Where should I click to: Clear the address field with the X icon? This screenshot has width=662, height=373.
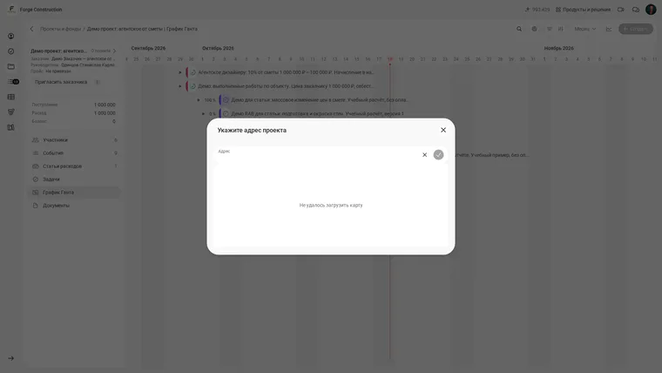click(424, 155)
